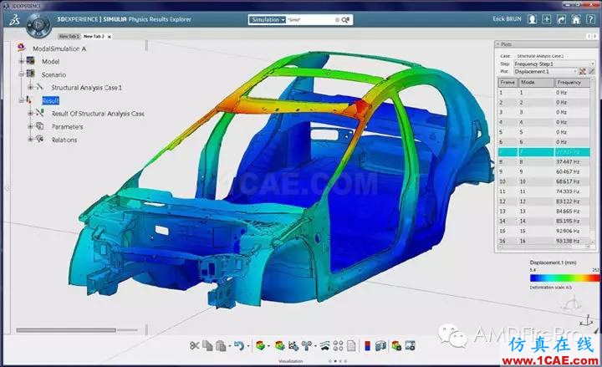The image size is (602, 367).
Task: Expand Result Of Structural Analysis Case node
Action: click(31, 114)
